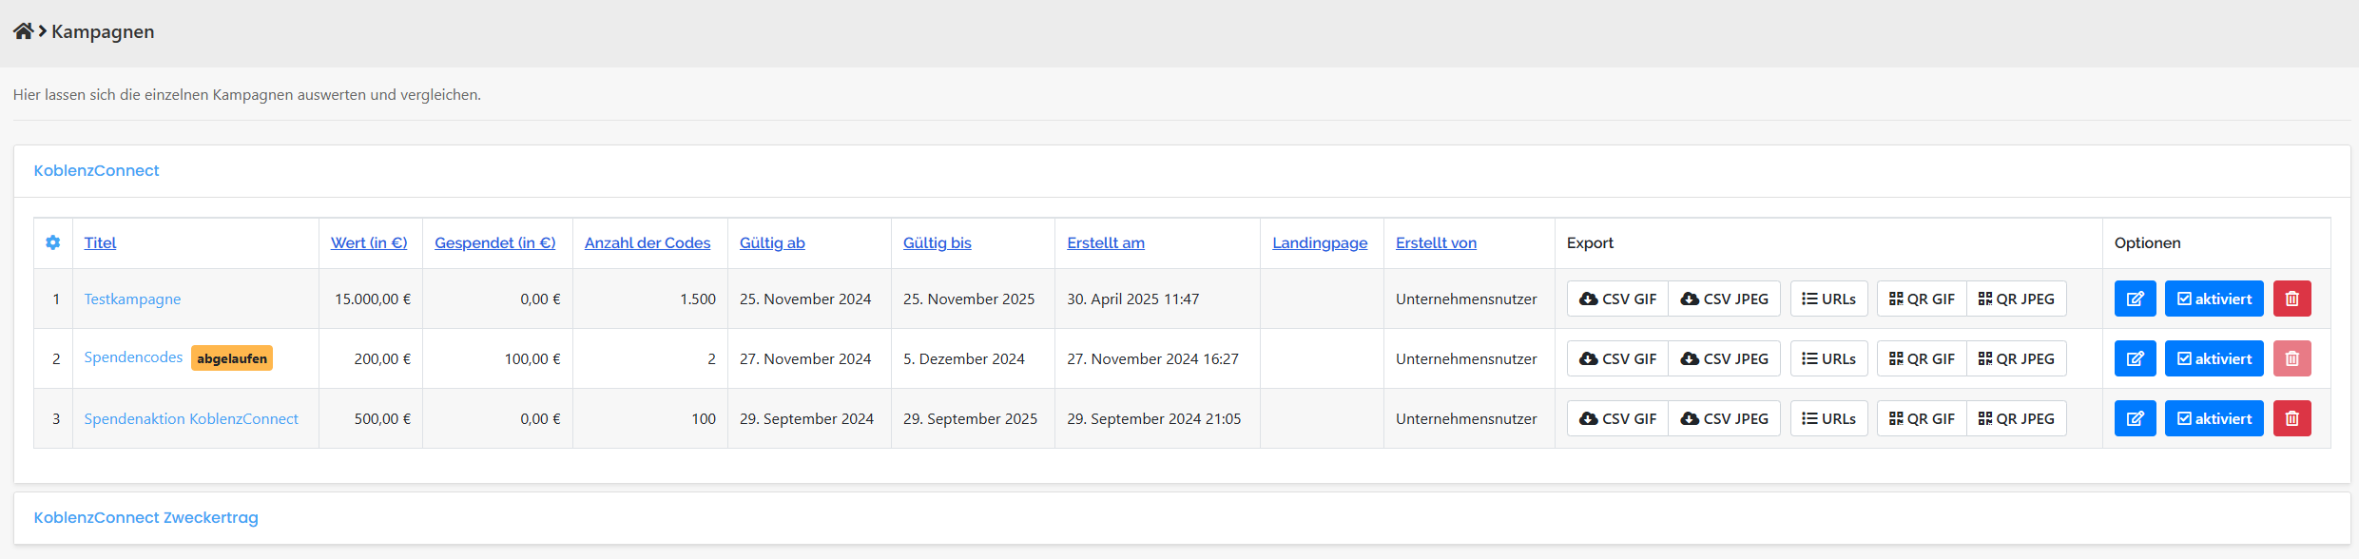Toggle aktiviert for Spendenaktion KoblenzConnect

[x=2214, y=418]
